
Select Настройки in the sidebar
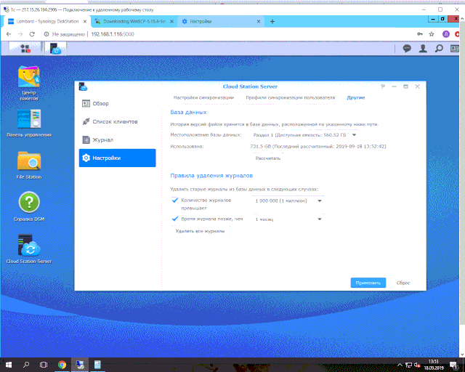[117, 158]
